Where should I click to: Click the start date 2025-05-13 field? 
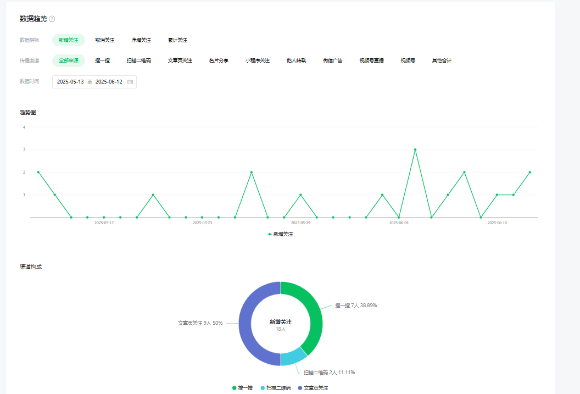coord(70,82)
